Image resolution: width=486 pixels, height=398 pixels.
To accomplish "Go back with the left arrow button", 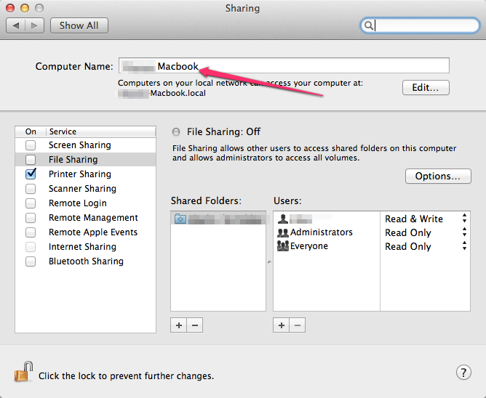I will (15, 25).
